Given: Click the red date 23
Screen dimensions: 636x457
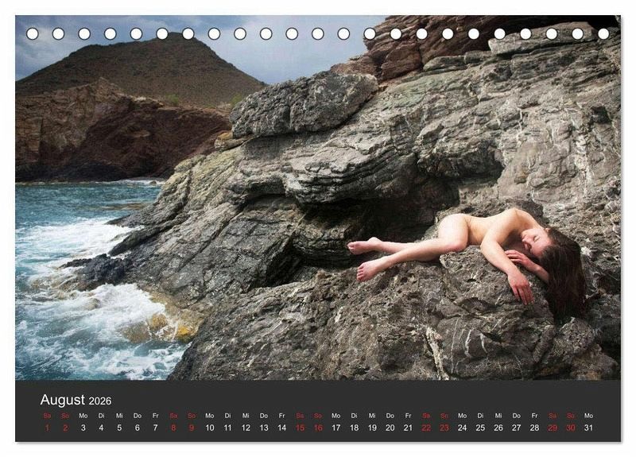Looking at the screenshot, I should pos(444,428).
